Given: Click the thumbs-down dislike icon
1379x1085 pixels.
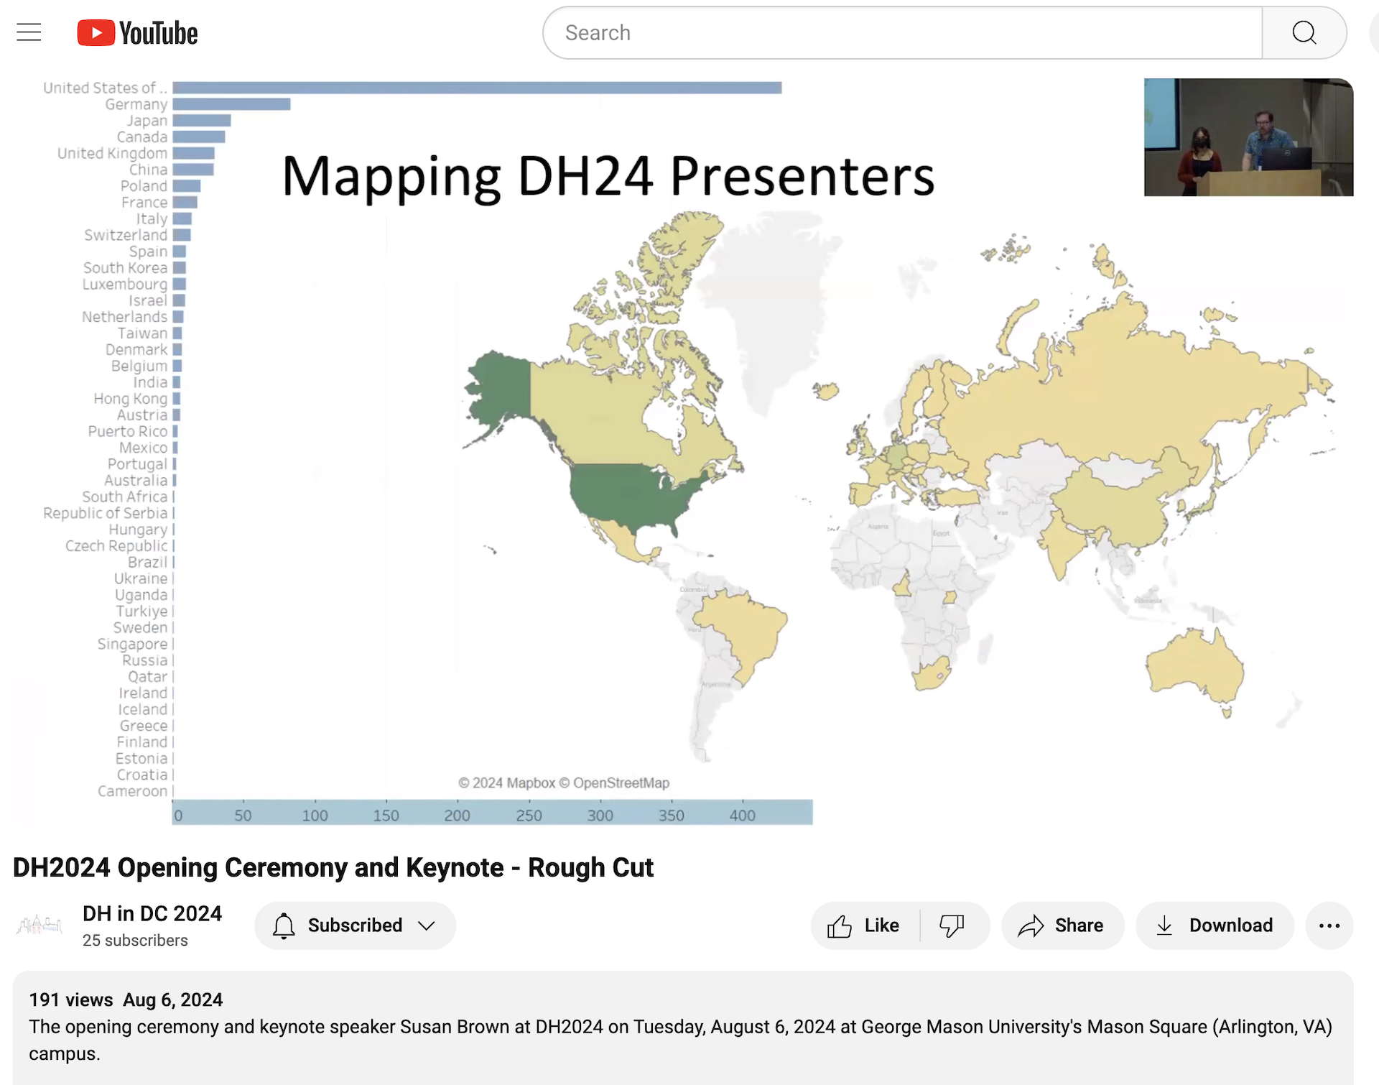Looking at the screenshot, I should point(952,925).
